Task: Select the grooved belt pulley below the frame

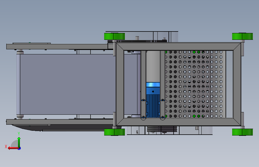Action: [162, 129]
